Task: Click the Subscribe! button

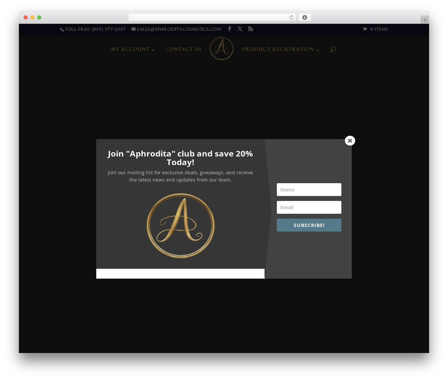Action: [x=309, y=225]
